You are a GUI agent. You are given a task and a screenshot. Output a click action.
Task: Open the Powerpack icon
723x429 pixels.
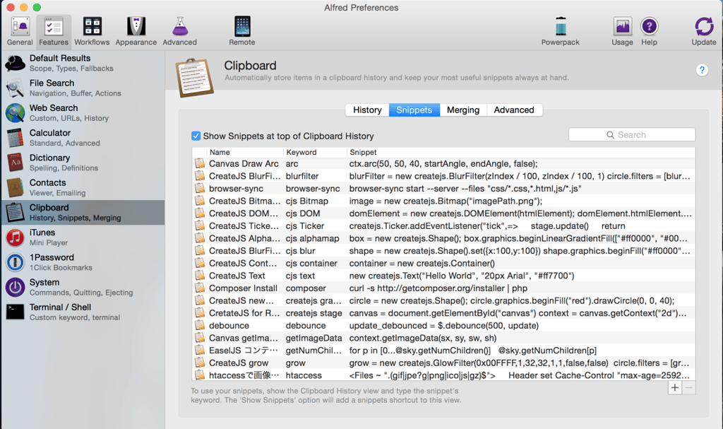560,31
